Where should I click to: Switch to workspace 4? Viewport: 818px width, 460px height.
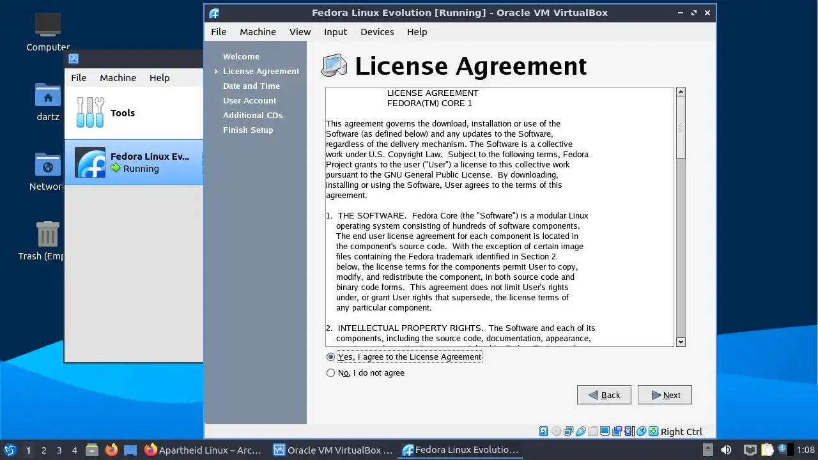click(74, 450)
